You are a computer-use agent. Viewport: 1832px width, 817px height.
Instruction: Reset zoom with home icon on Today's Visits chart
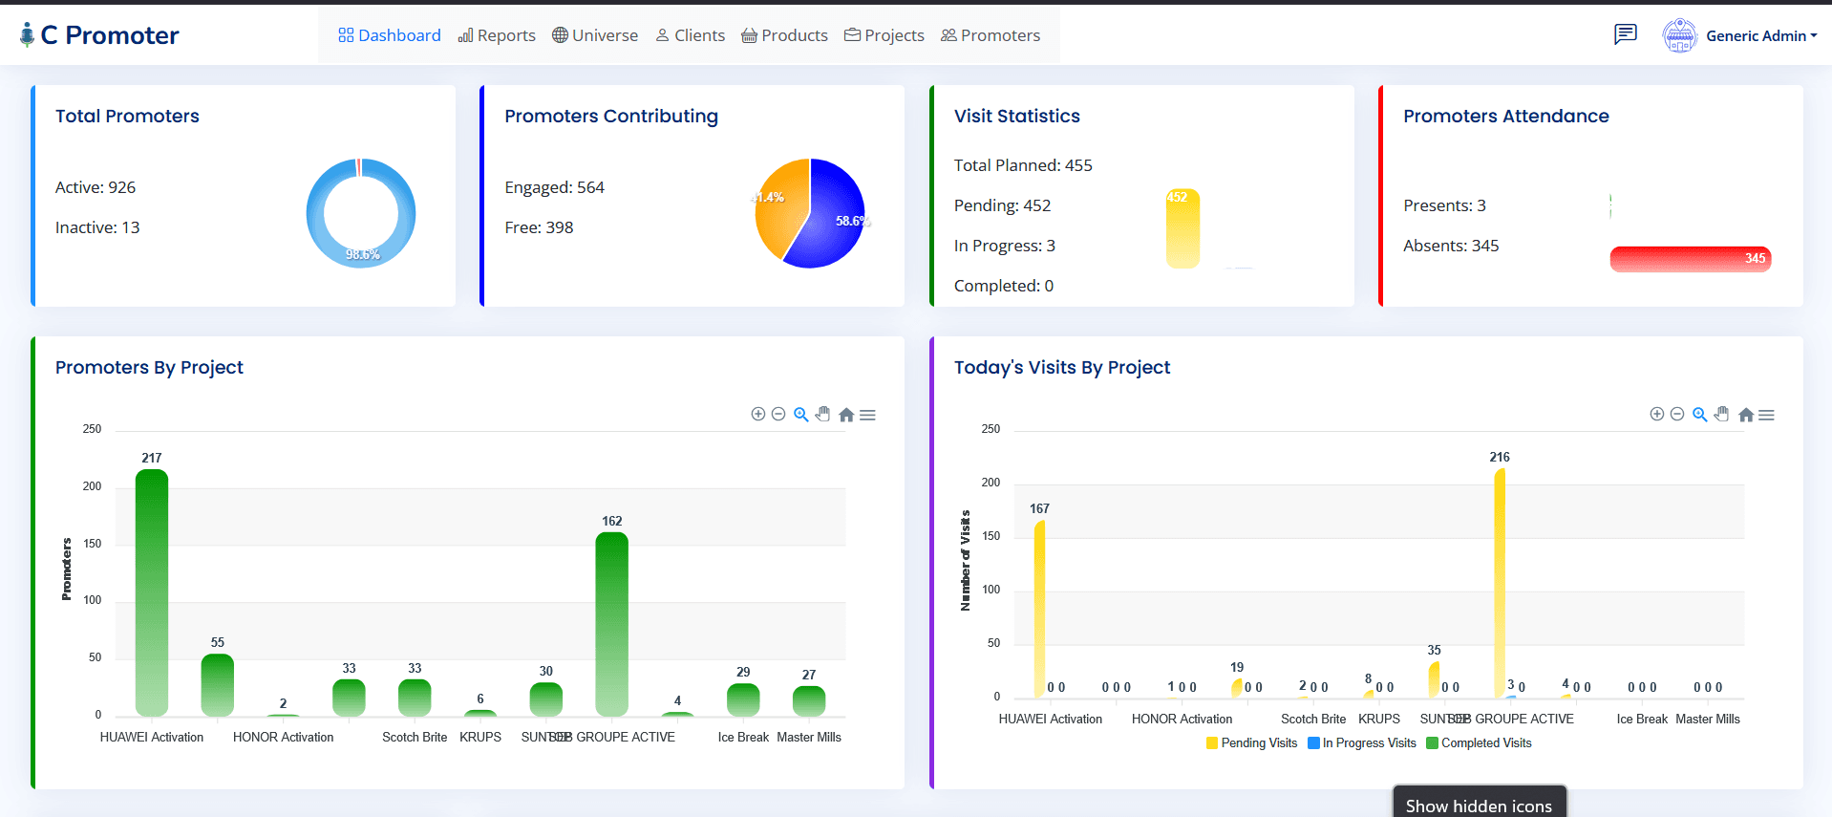coord(1746,415)
